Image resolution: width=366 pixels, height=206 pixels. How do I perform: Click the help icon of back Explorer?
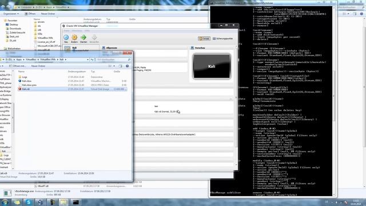pos(361,14)
